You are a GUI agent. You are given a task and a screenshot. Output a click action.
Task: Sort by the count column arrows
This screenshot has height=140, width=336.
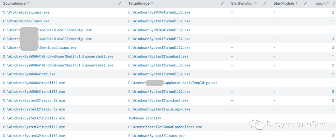[328, 3]
